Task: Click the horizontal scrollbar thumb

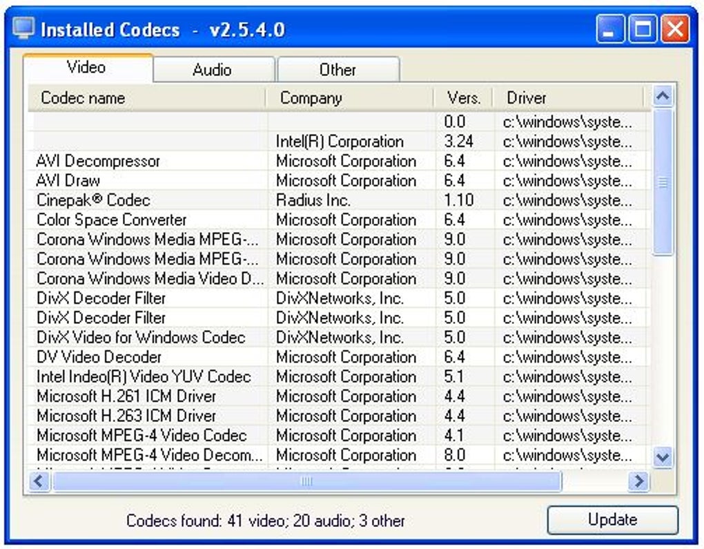Action: (x=306, y=481)
